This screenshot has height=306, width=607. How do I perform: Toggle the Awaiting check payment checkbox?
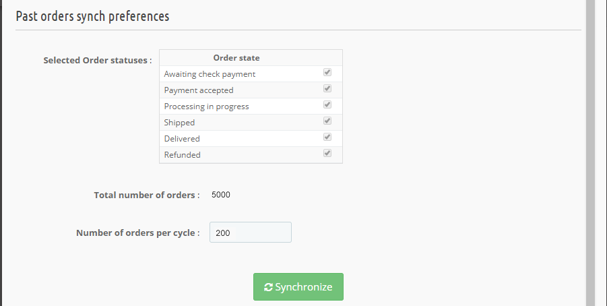point(327,72)
